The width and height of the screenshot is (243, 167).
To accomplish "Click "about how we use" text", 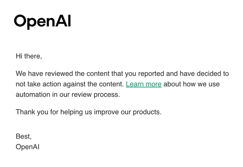I will 191,84.
